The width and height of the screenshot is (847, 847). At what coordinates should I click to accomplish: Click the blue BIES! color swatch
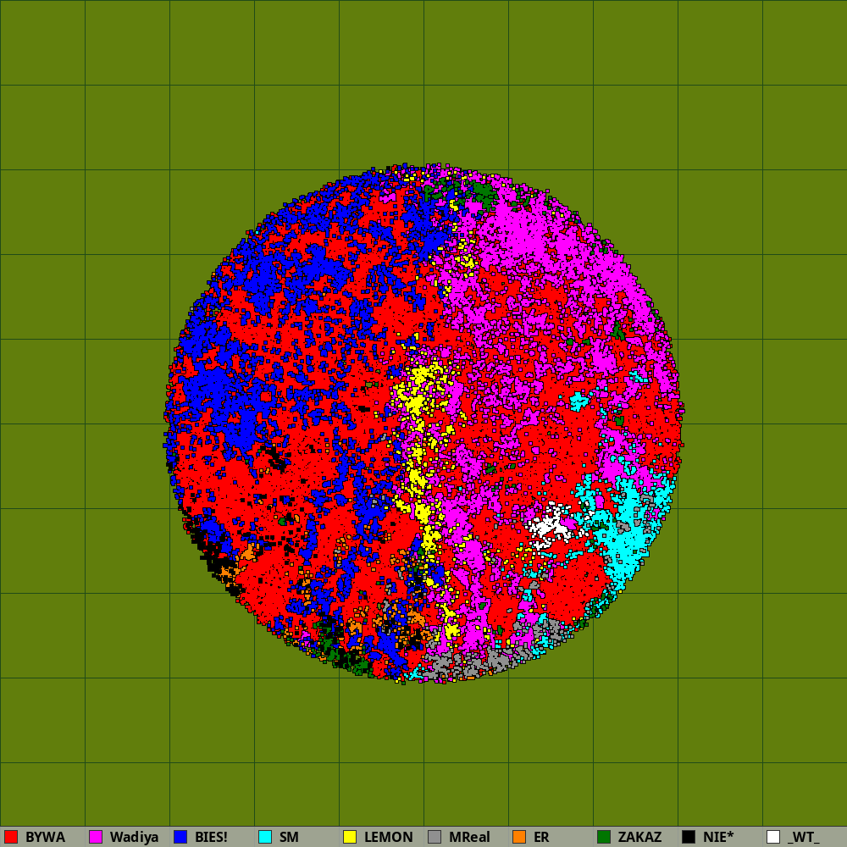(x=180, y=837)
